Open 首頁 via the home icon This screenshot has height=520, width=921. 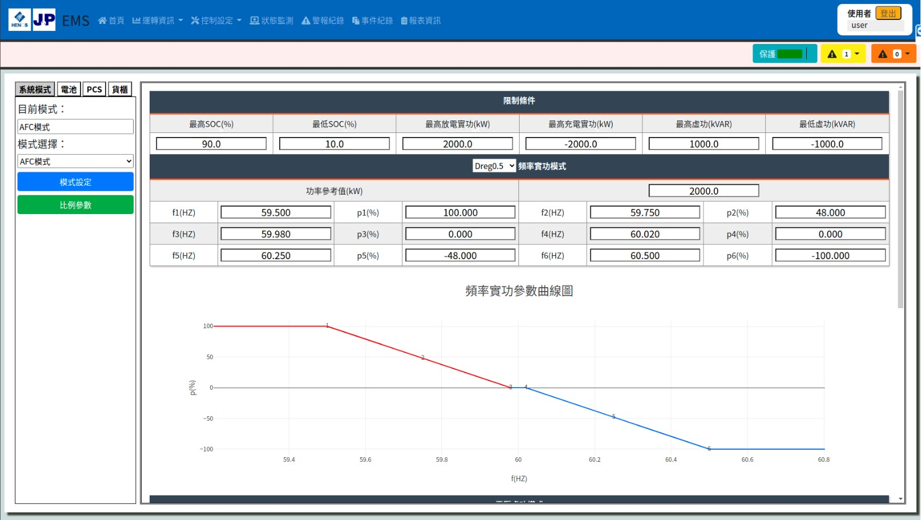click(x=102, y=20)
